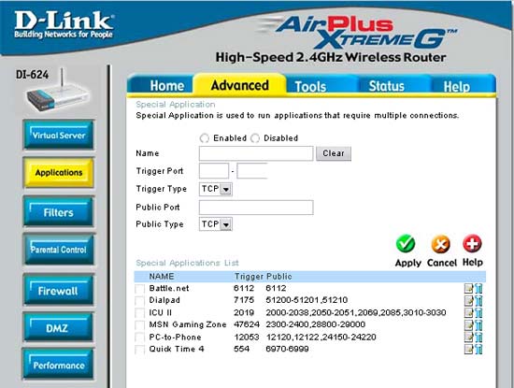Image resolution: width=514 pixels, height=388 pixels.
Task: Open the Applications page
Action: coord(59,173)
